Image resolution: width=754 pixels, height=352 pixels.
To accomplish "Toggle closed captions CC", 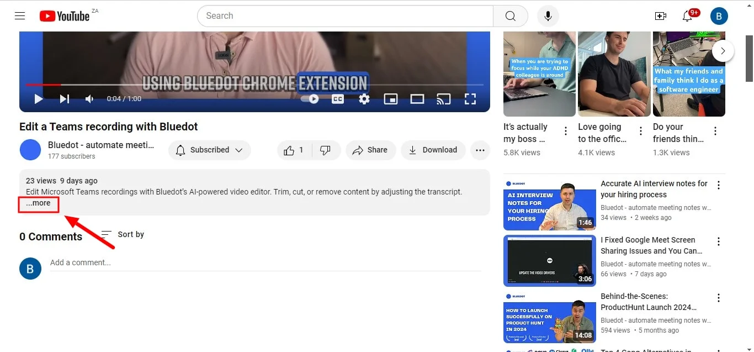I will pos(337,99).
